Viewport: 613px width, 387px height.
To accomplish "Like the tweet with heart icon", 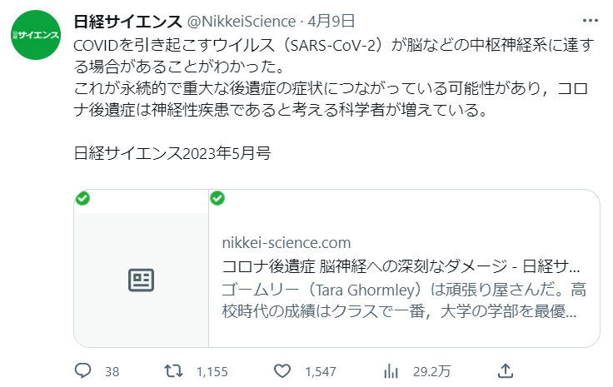I will tap(282, 370).
